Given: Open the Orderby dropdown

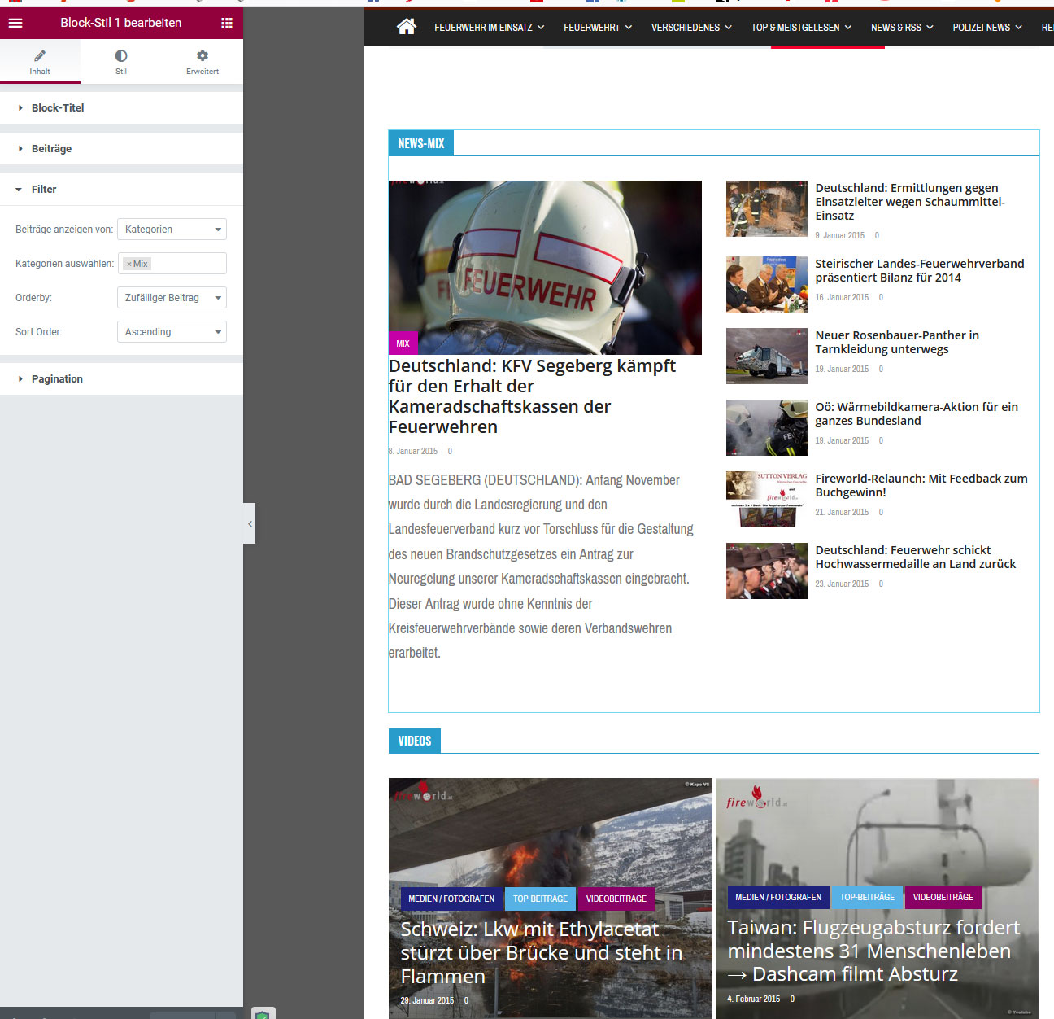Looking at the screenshot, I should [x=172, y=298].
